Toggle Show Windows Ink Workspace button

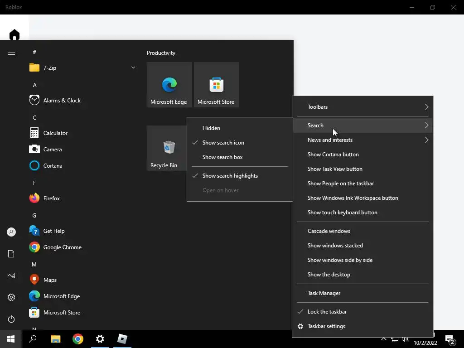(x=362, y=198)
